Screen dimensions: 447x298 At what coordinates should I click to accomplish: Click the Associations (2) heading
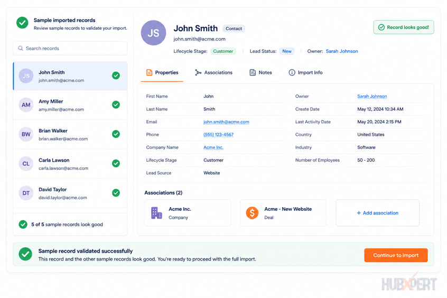[163, 193]
